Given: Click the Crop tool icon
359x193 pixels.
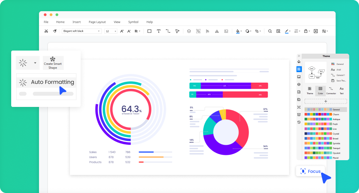Looking at the screenshot, I should (x=257, y=31).
